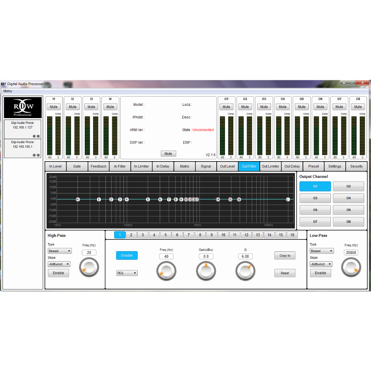
Task: Mute output channel O2
Action: (x=245, y=107)
